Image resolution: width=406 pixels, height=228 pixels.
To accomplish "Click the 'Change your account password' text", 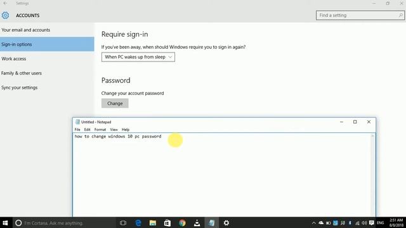I will (x=133, y=93).
